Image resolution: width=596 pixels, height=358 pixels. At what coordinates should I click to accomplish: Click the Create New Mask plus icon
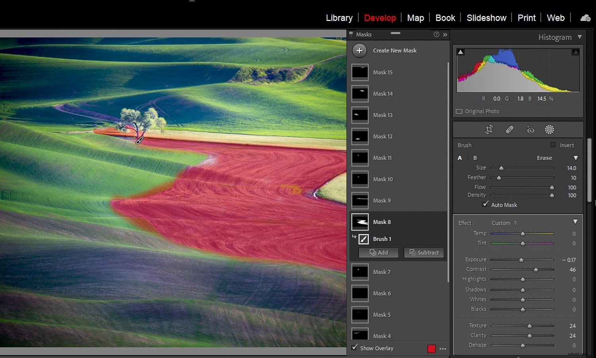(360, 50)
